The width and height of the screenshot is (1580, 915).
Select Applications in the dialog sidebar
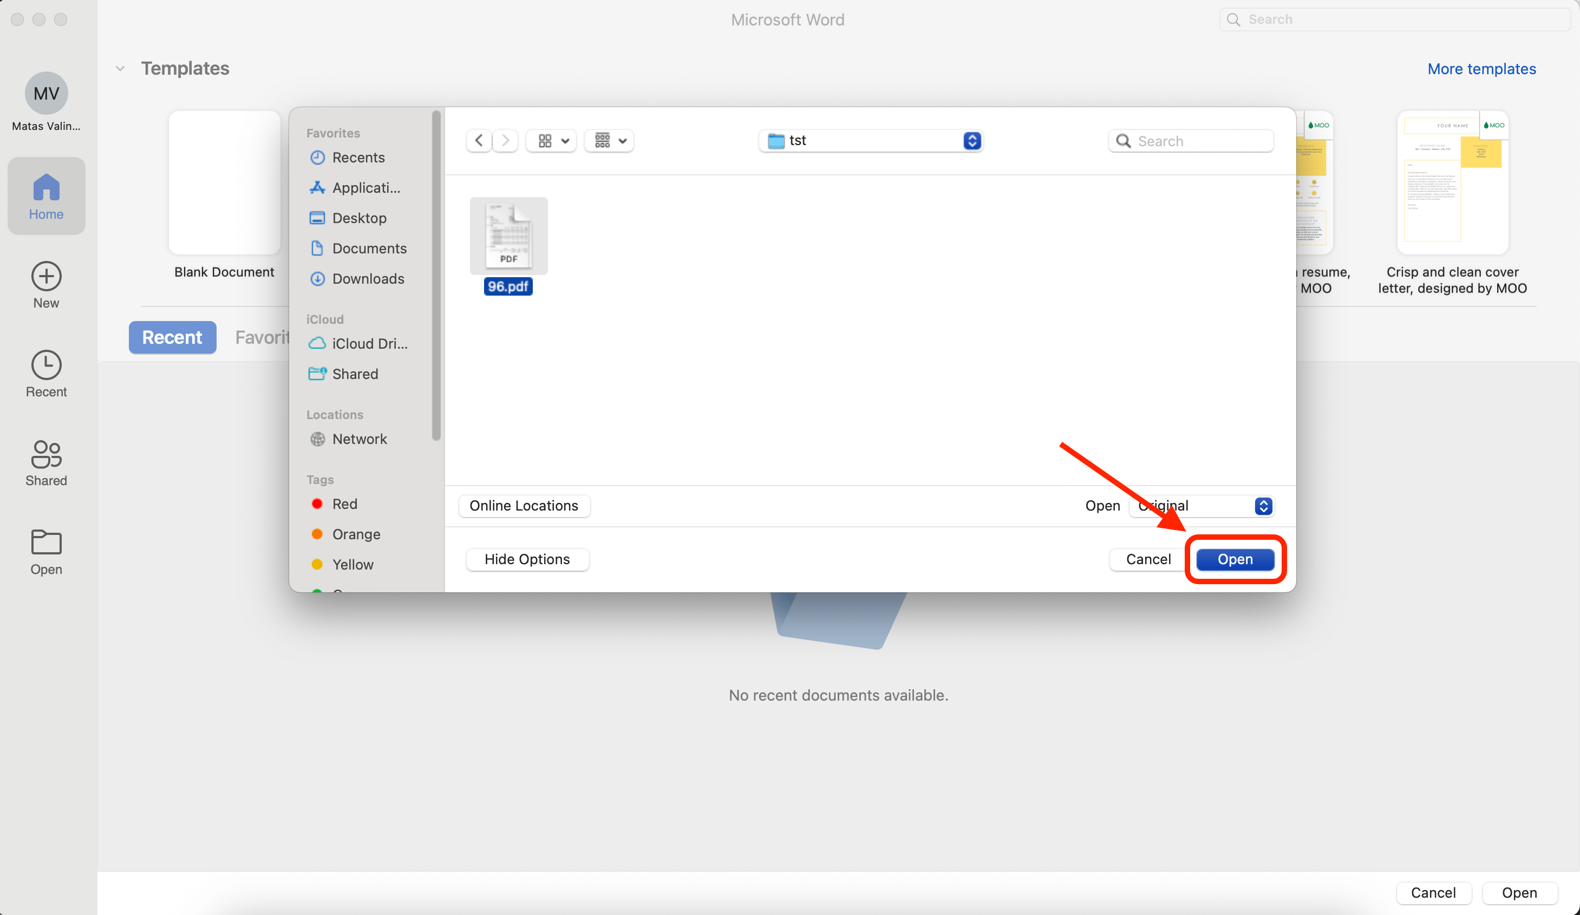pos(365,187)
